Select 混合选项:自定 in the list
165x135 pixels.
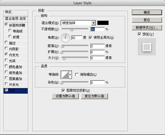16,19
